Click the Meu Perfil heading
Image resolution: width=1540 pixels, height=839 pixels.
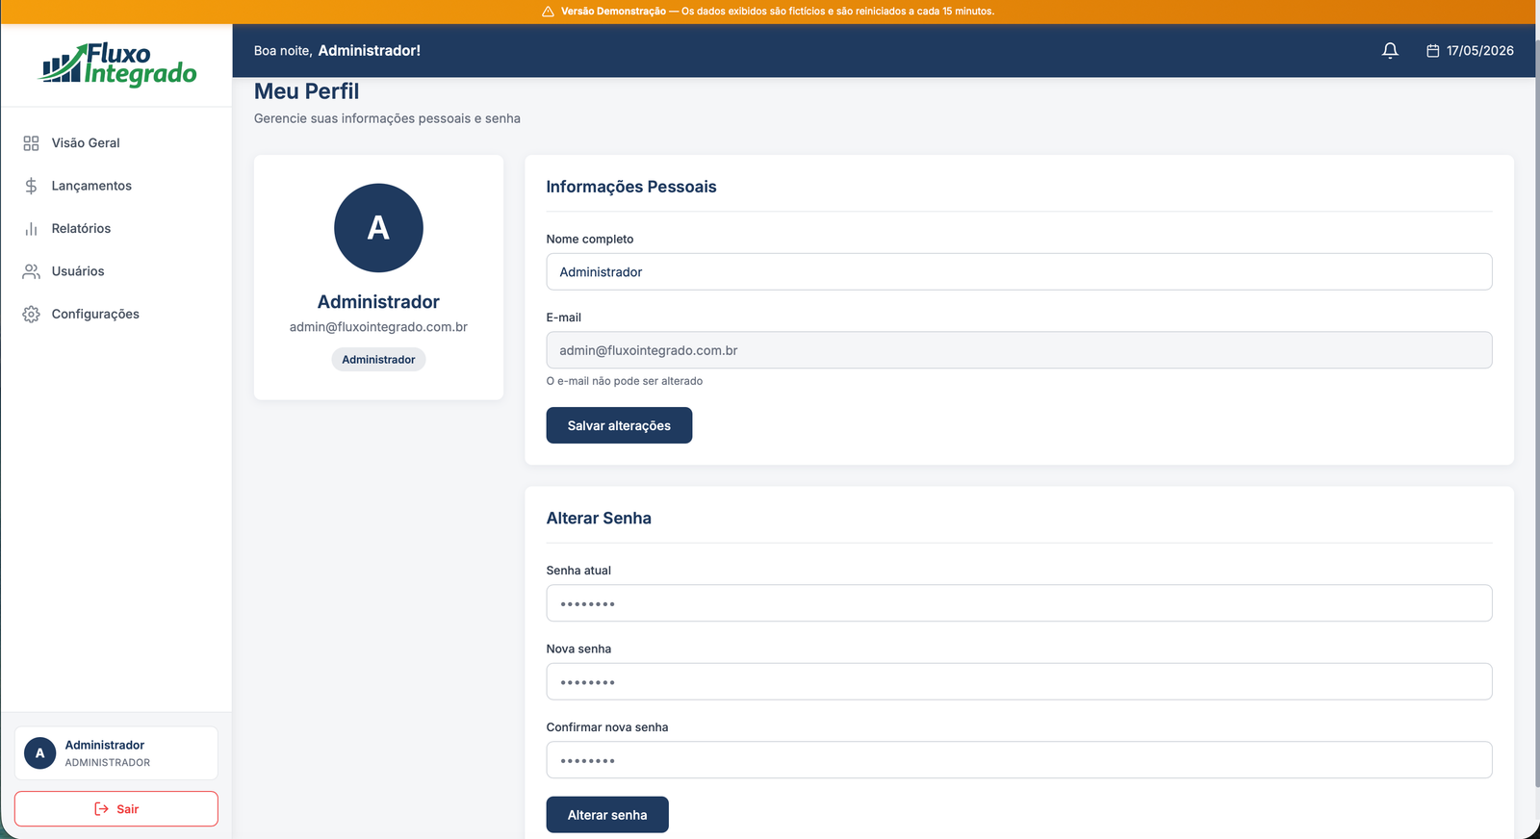point(306,91)
